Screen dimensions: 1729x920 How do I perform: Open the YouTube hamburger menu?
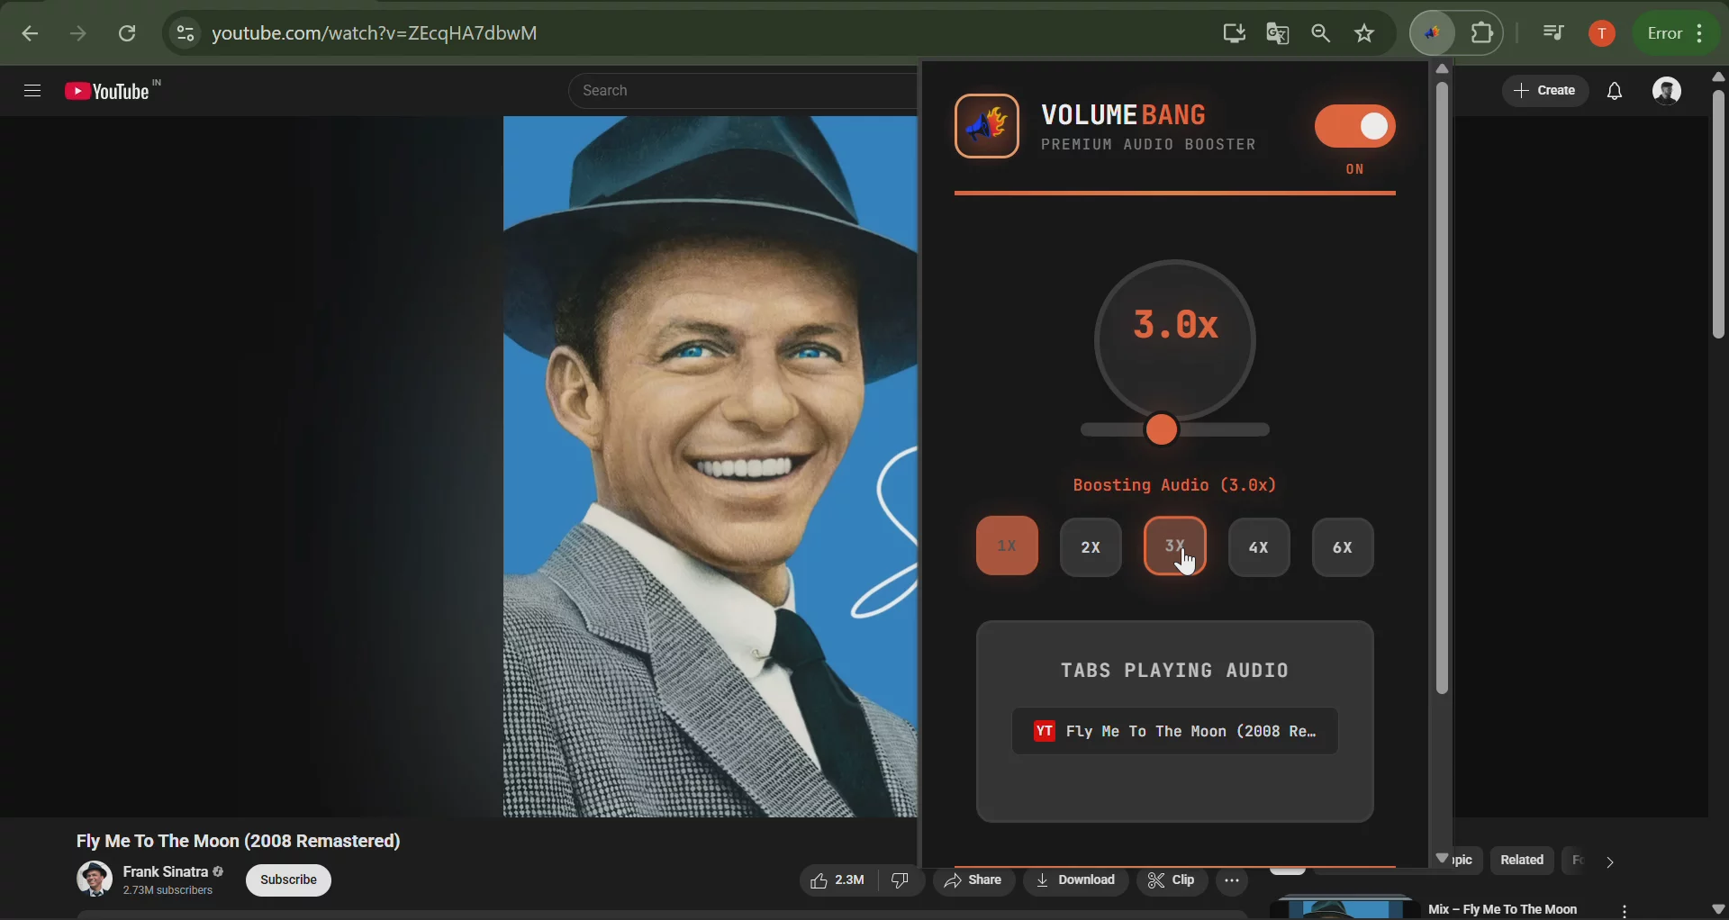coord(32,90)
